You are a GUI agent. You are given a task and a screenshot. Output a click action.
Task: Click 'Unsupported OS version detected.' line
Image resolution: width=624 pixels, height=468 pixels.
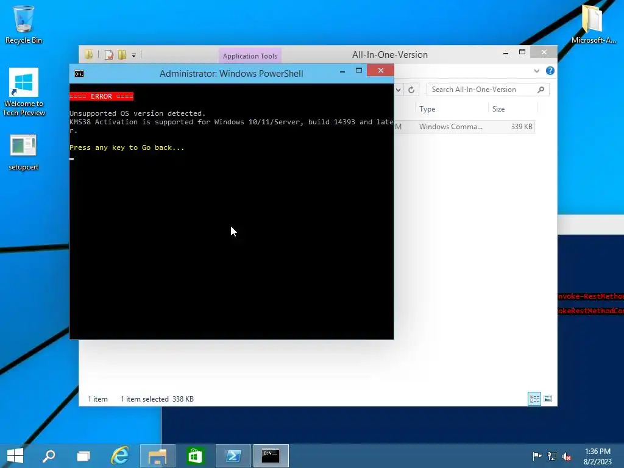tap(138, 113)
